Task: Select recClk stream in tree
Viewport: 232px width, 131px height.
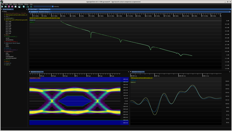Action: click(x=7, y=38)
